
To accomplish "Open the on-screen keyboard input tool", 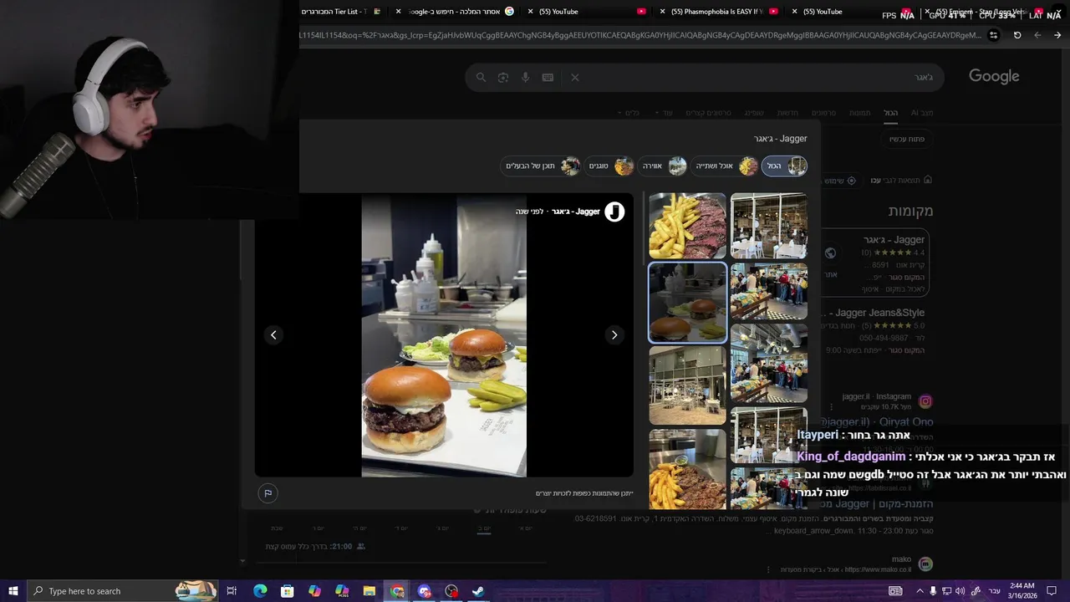I will click(x=548, y=77).
